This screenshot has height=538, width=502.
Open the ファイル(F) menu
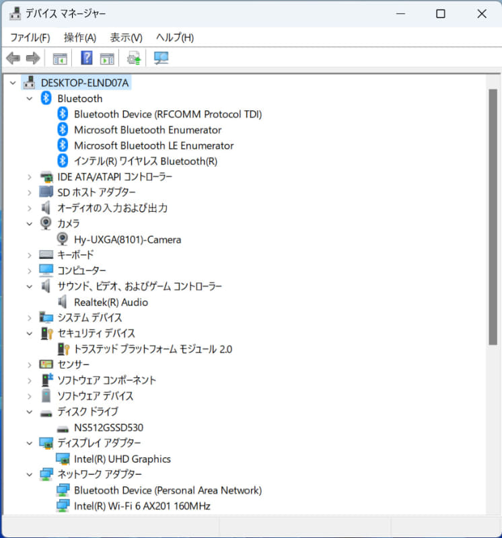pyautogui.click(x=30, y=38)
